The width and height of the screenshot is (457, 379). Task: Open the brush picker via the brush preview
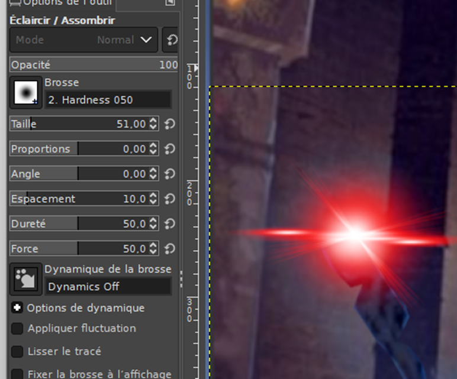coord(25,93)
